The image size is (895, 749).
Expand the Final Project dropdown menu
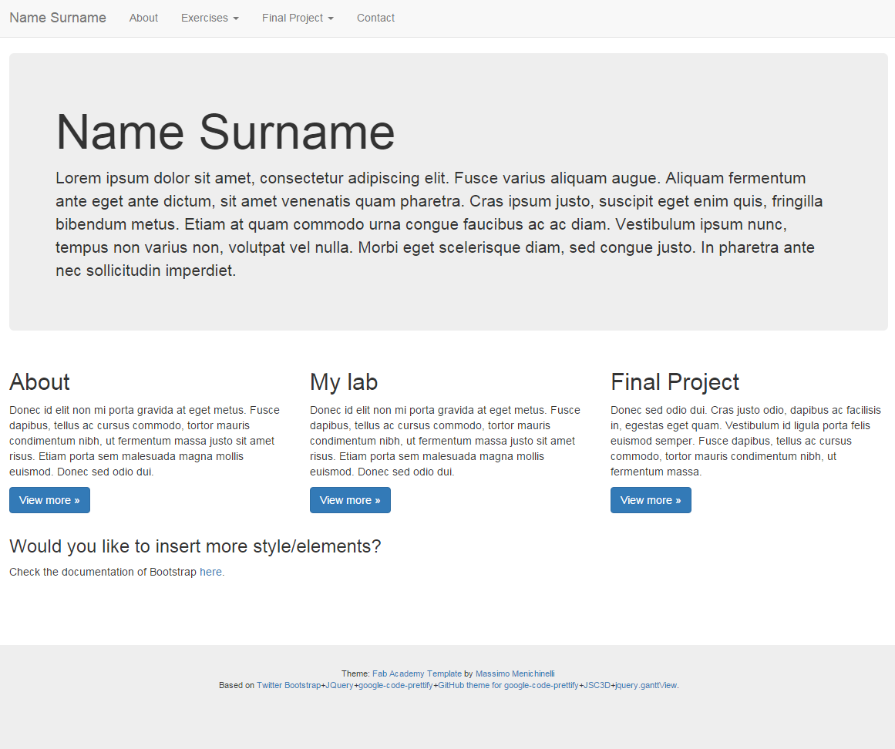pyautogui.click(x=298, y=18)
